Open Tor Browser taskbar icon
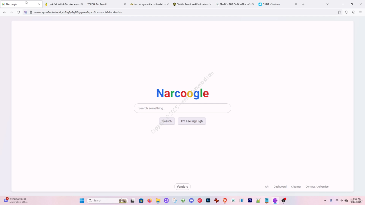Screen dimensions: 365x205 tap(275, 200)
